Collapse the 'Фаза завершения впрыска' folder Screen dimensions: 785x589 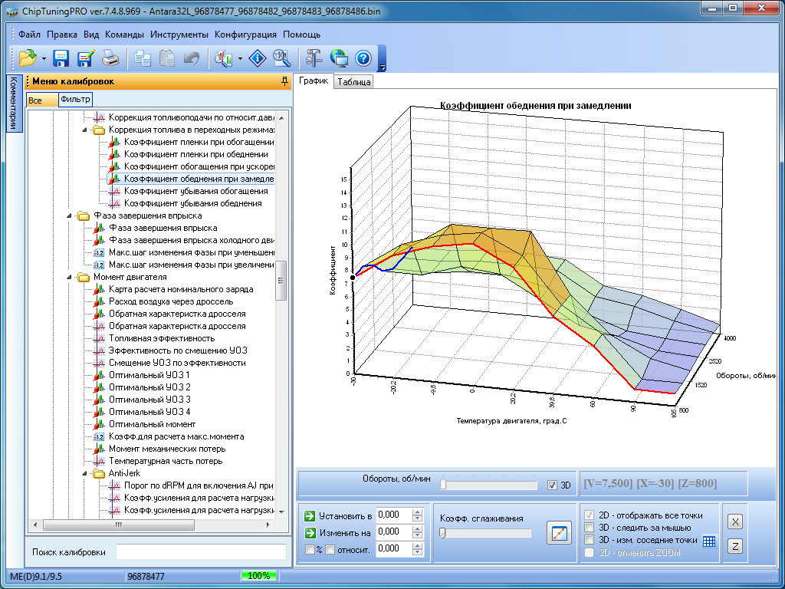(x=67, y=216)
